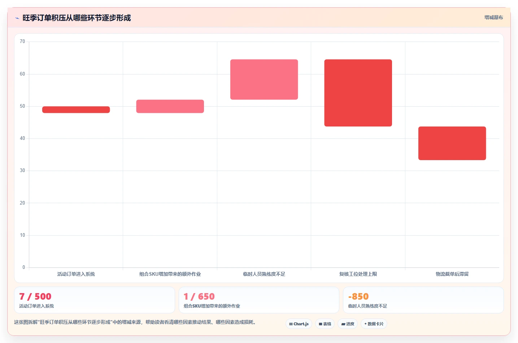Click y-axis value 20
Screen dimensions: 518x343
coord(22,203)
